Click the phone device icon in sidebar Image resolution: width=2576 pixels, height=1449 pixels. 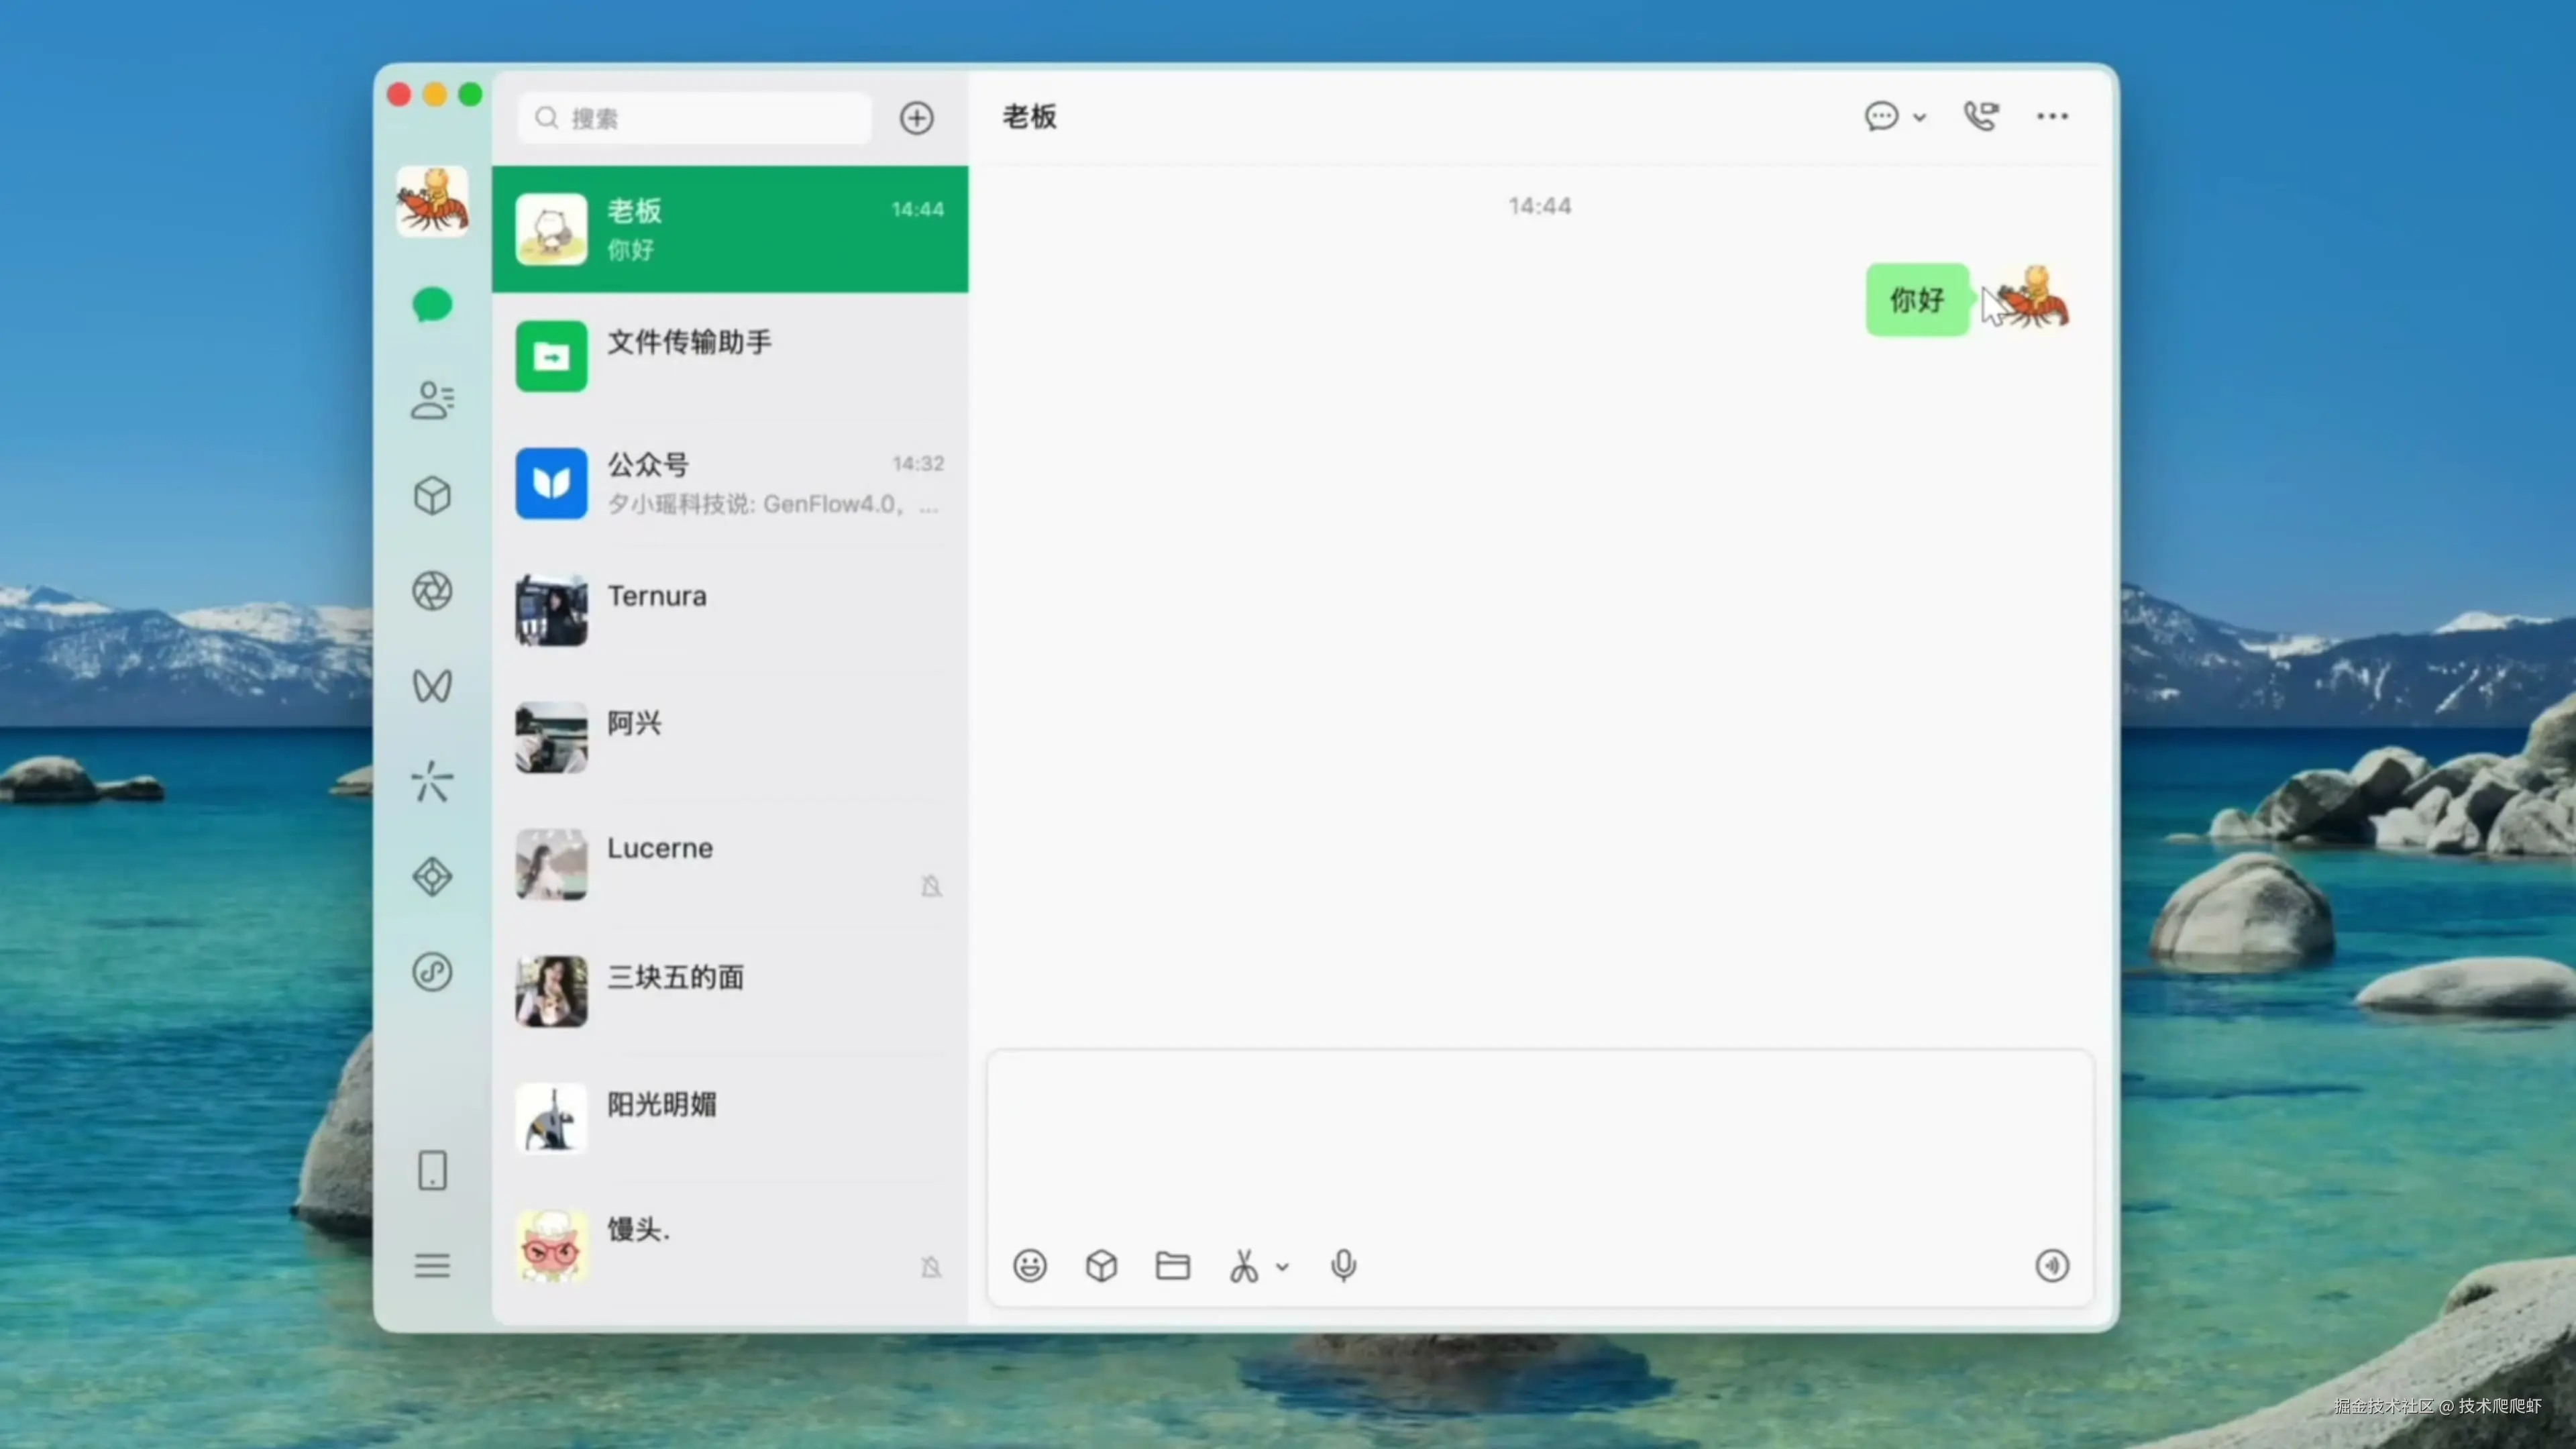point(432,1170)
